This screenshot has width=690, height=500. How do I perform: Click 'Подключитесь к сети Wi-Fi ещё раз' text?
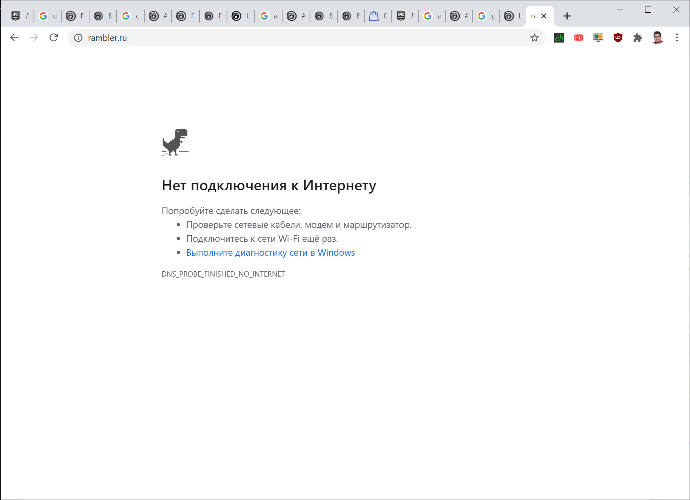coord(262,239)
